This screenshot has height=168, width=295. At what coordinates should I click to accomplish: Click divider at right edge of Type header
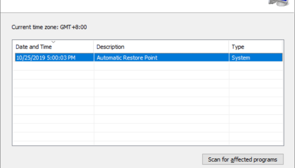pyautogui.click(x=282, y=47)
